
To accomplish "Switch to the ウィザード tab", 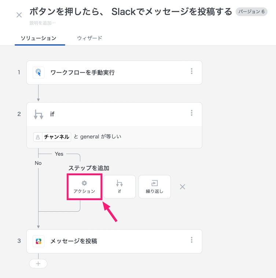I will pyautogui.click(x=89, y=38).
